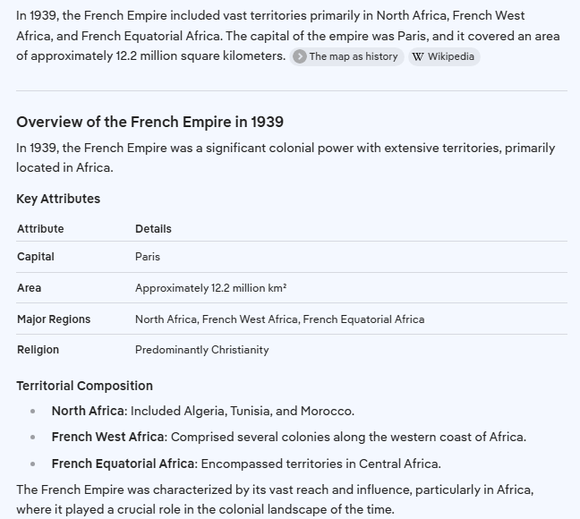Select the "Capital" row label
The image size is (580, 519).
click(36, 257)
